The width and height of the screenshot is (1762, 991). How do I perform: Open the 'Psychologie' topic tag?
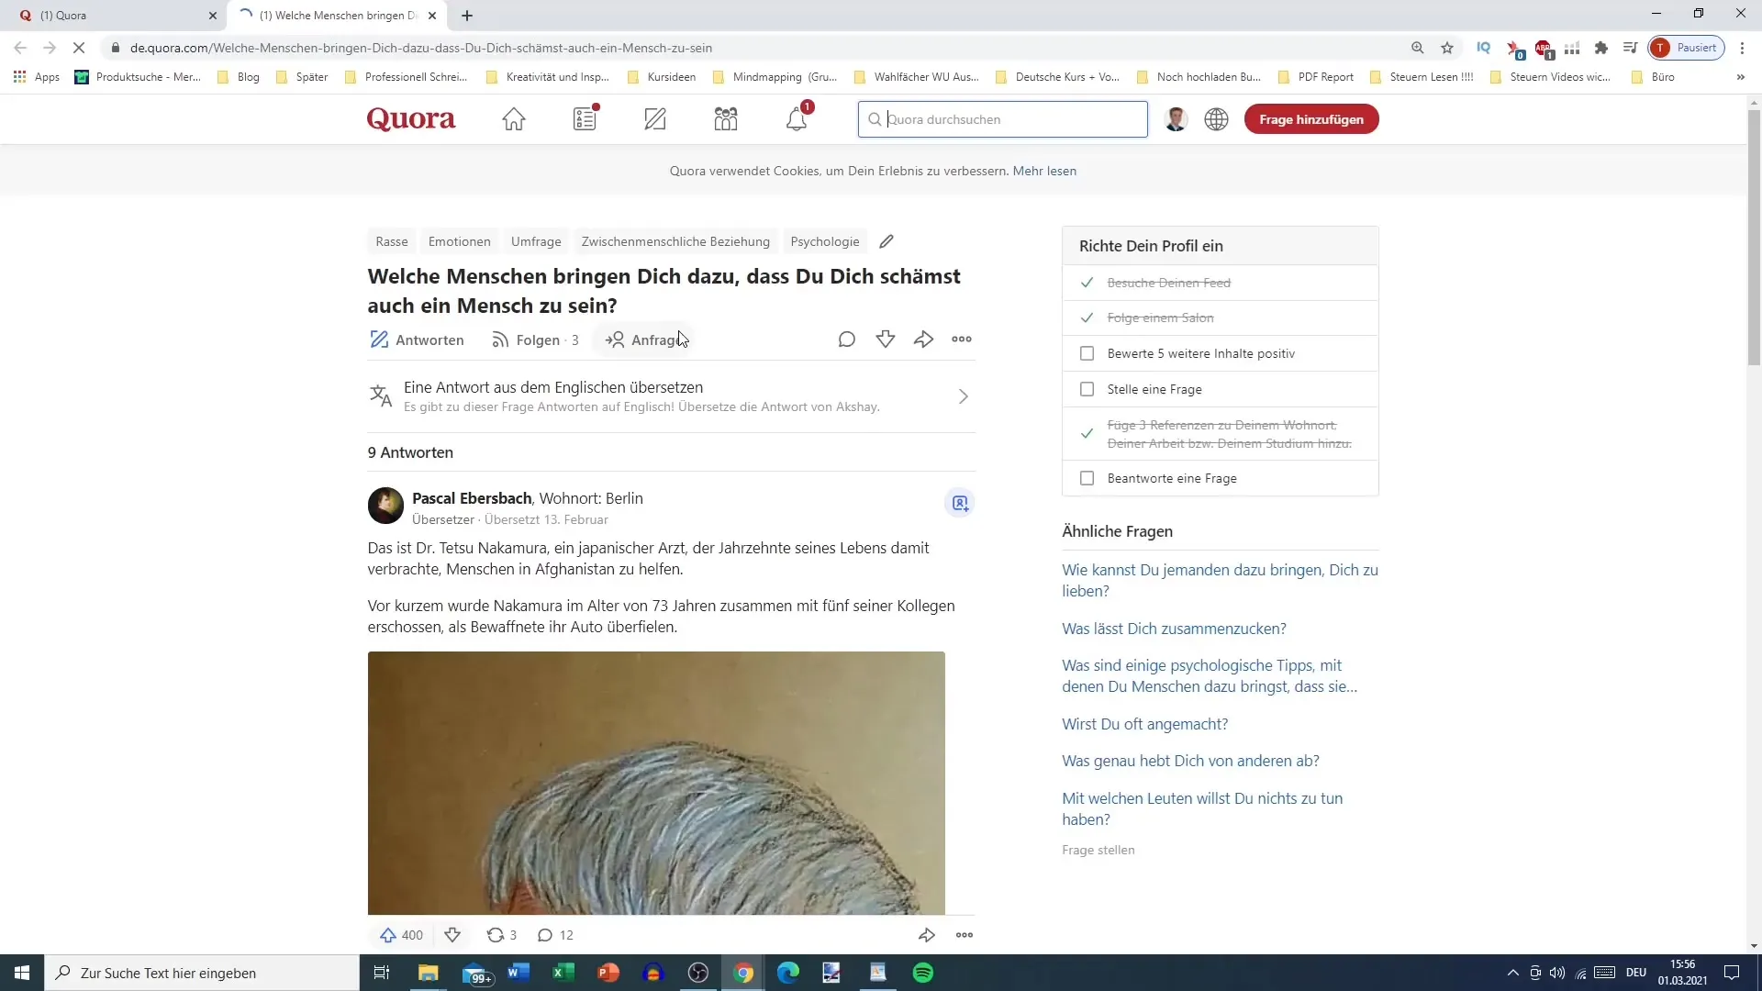[x=825, y=241]
